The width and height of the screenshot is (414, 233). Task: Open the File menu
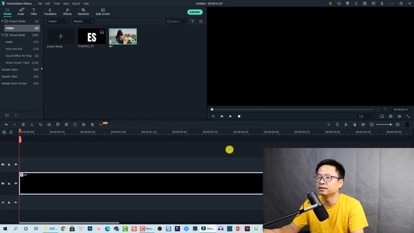tap(40, 4)
